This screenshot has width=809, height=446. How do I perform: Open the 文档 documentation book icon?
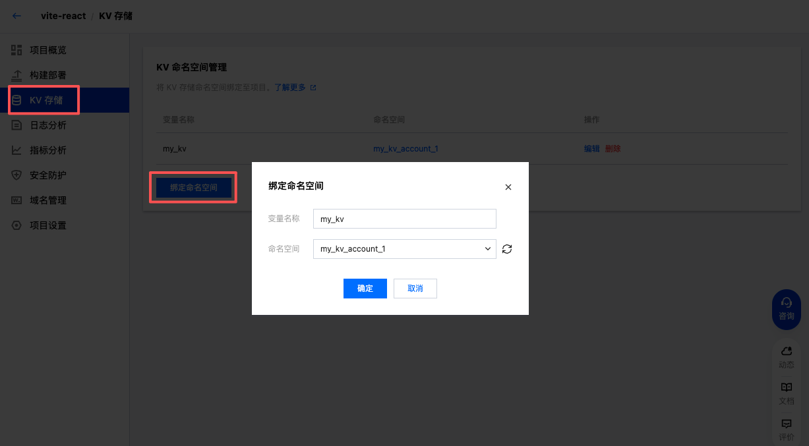(x=786, y=388)
